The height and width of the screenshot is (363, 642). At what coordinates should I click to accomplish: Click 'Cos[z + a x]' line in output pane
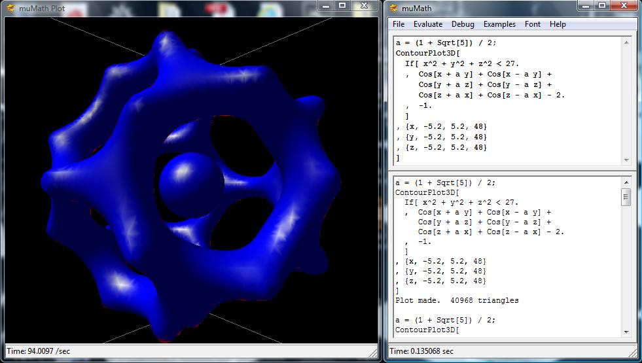pyautogui.click(x=491, y=232)
